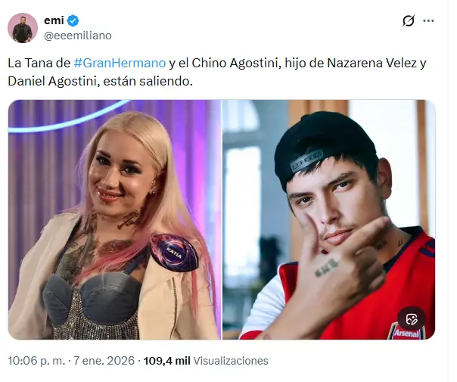Open the 109,4 mil Visualizaciones count
The image size is (457, 382).
(x=206, y=361)
